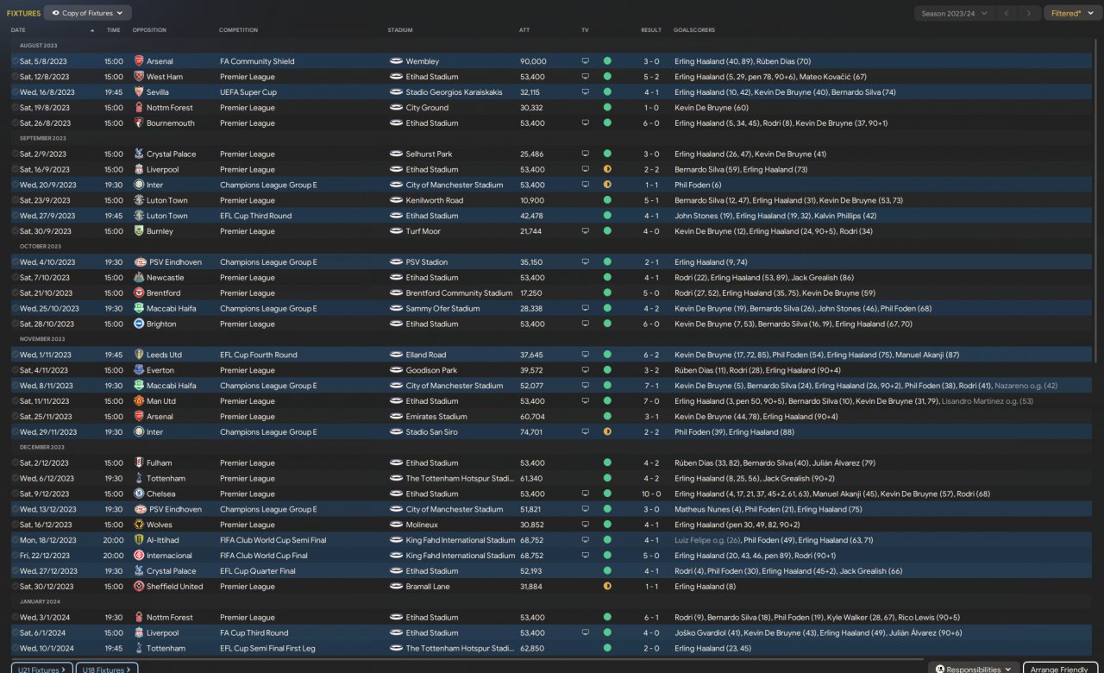
Task: Select Stadio Georgios Karaiskakis stadium name
Action: coord(455,92)
